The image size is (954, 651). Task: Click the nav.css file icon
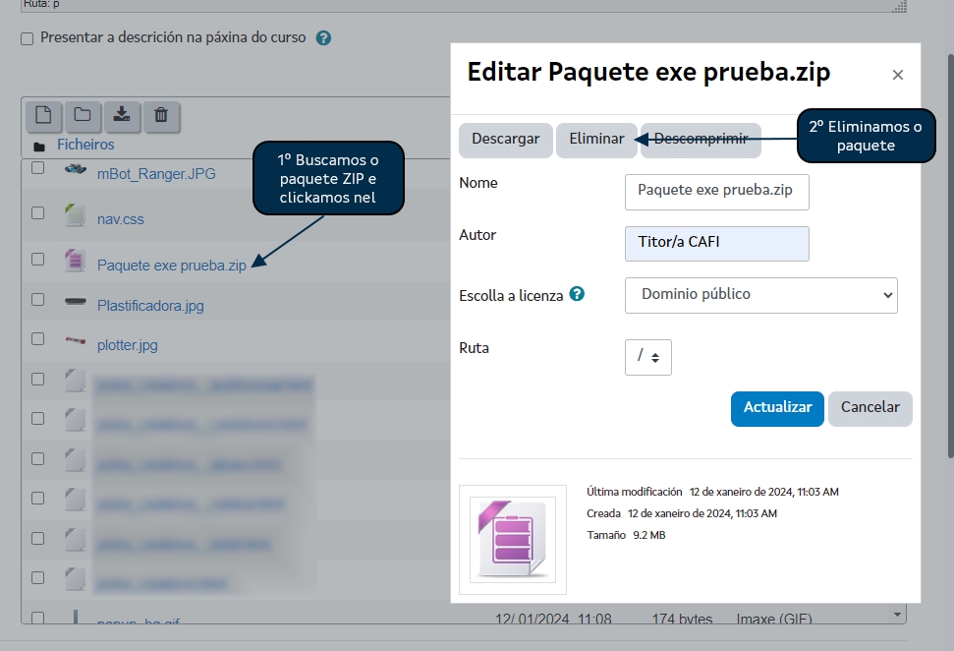point(75,215)
